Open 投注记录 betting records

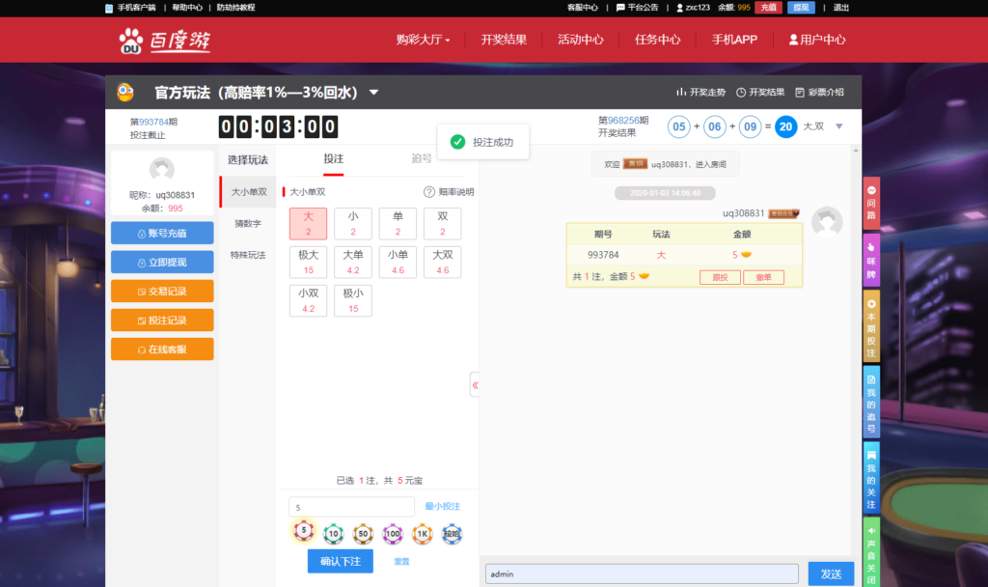click(x=162, y=321)
